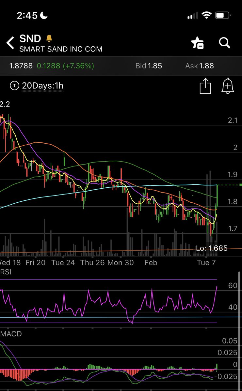Tap the cellular signal bars

(193, 16)
